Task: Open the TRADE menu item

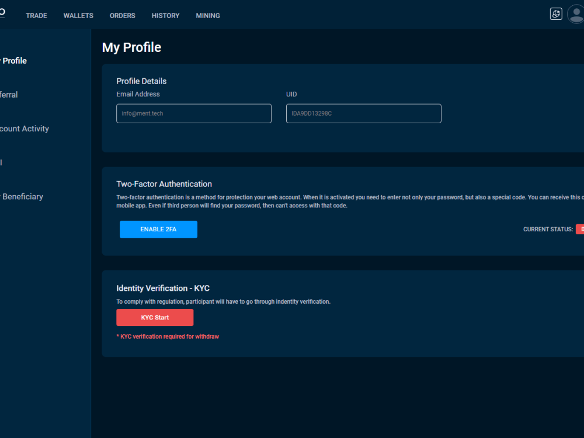Action: coord(36,16)
